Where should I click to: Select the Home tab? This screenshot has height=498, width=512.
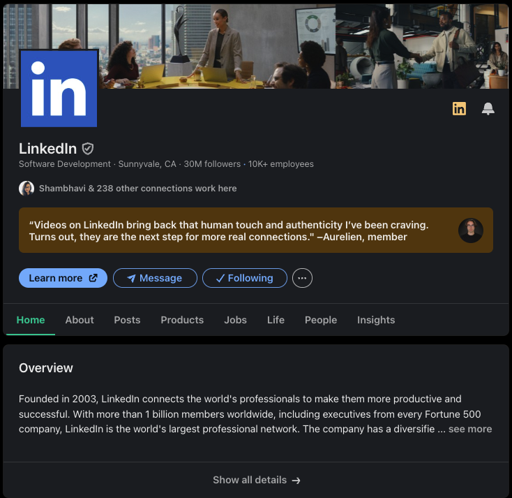tap(31, 320)
